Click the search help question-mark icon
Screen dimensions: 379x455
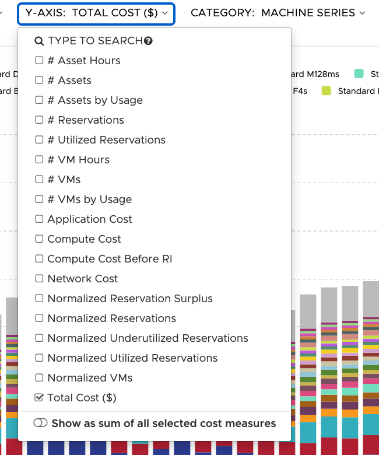click(148, 41)
